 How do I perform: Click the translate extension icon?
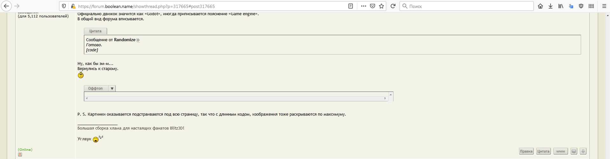pyautogui.click(x=571, y=6)
